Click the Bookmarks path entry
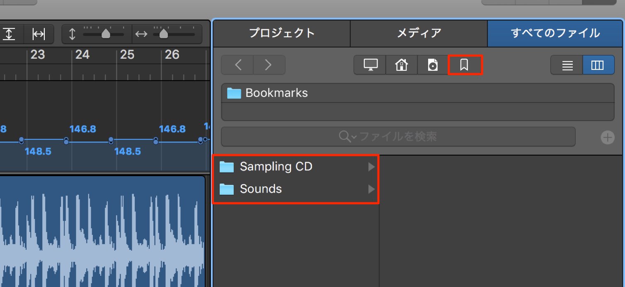This screenshot has height=287, width=625. [418, 93]
